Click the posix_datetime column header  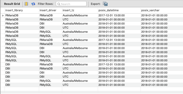pos(119,10)
